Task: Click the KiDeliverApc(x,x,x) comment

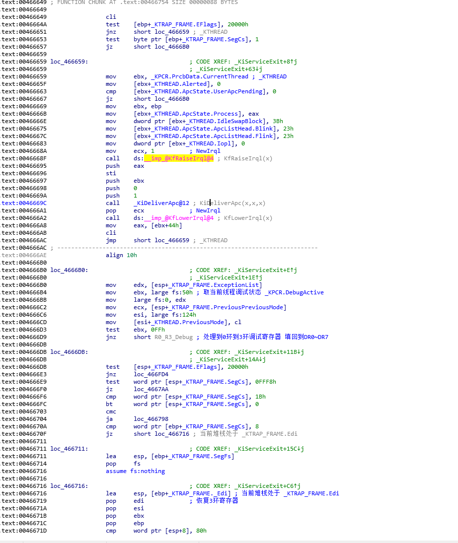Action: click(x=232, y=203)
